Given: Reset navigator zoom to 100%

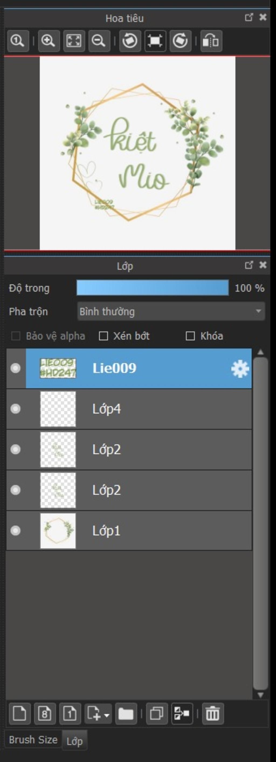Looking at the screenshot, I should point(18,41).
